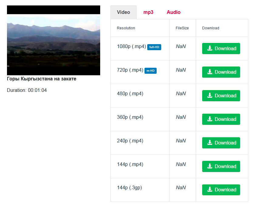
Task: Click the FileSize column header
Action: pos(182,28)
